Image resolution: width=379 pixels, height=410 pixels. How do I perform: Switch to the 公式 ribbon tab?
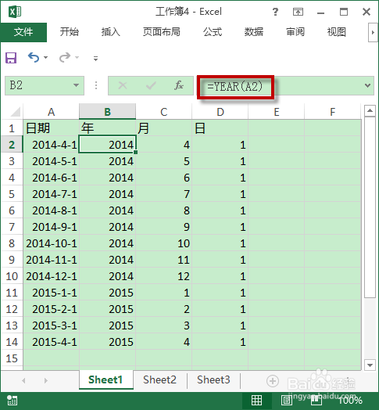[x=213, y=32]
